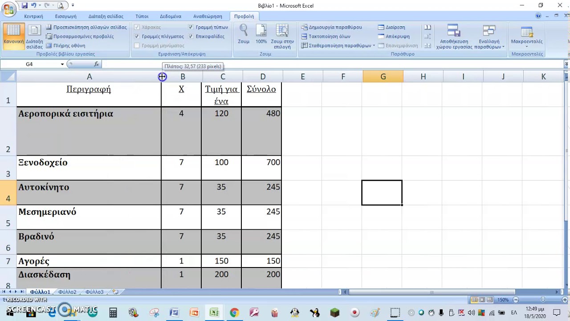
Task: Open Μακροεντολές macros dropdown
Action: coord(527,37)
